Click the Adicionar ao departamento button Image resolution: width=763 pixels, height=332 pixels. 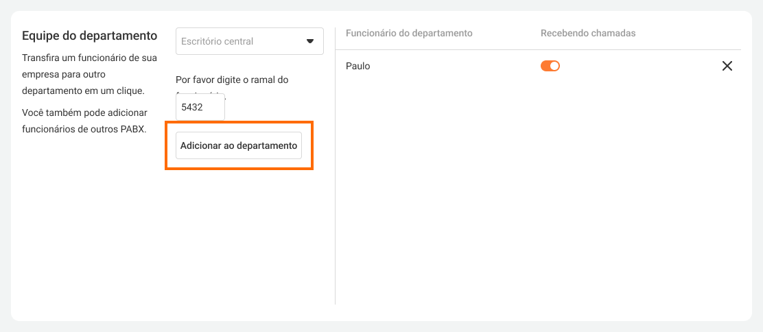click(x=239, y=145)
